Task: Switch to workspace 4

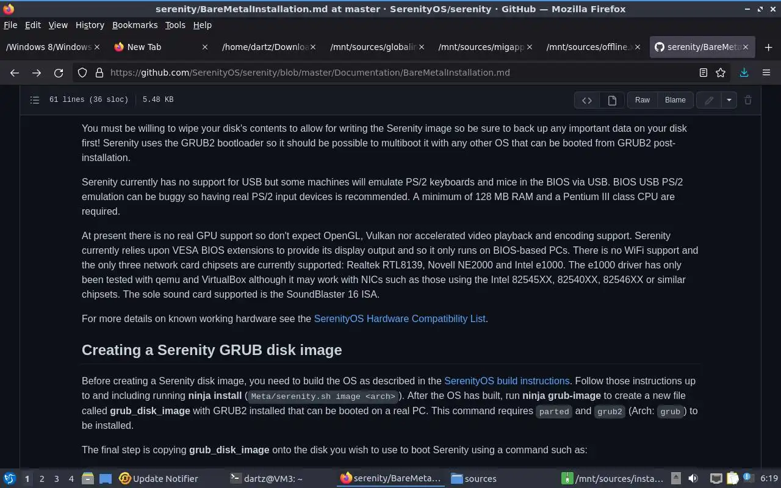Action: (x=71, y=479)
